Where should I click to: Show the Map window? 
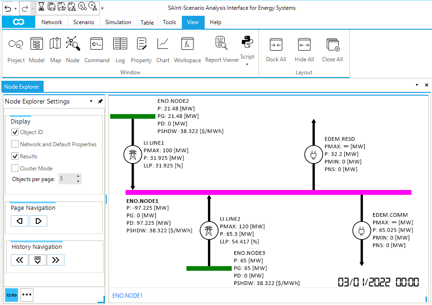(55, 50)
